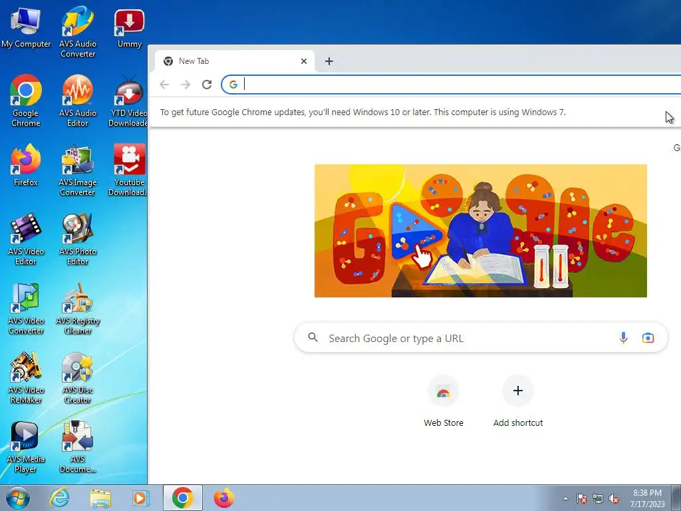The height and width of the screenshot is (511, 681).
Task: Open the clock showing 8:38 PM
Action: tap(647, 498)
